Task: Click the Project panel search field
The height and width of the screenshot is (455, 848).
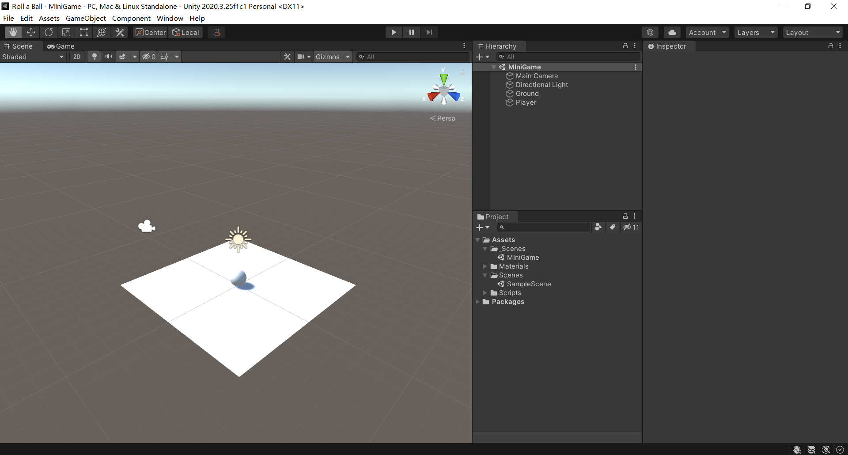Action: [543, 227]
